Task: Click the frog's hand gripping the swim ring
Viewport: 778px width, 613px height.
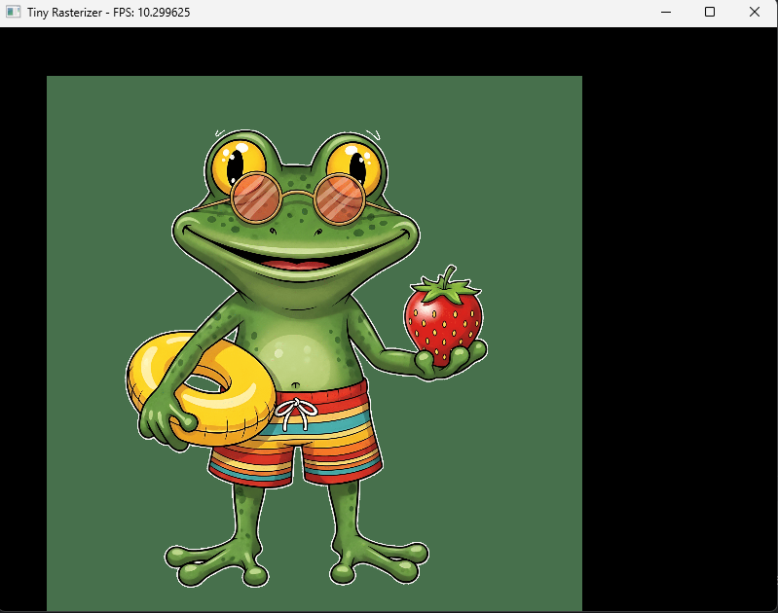Action: pyautogui.click(x=161, y=420)
